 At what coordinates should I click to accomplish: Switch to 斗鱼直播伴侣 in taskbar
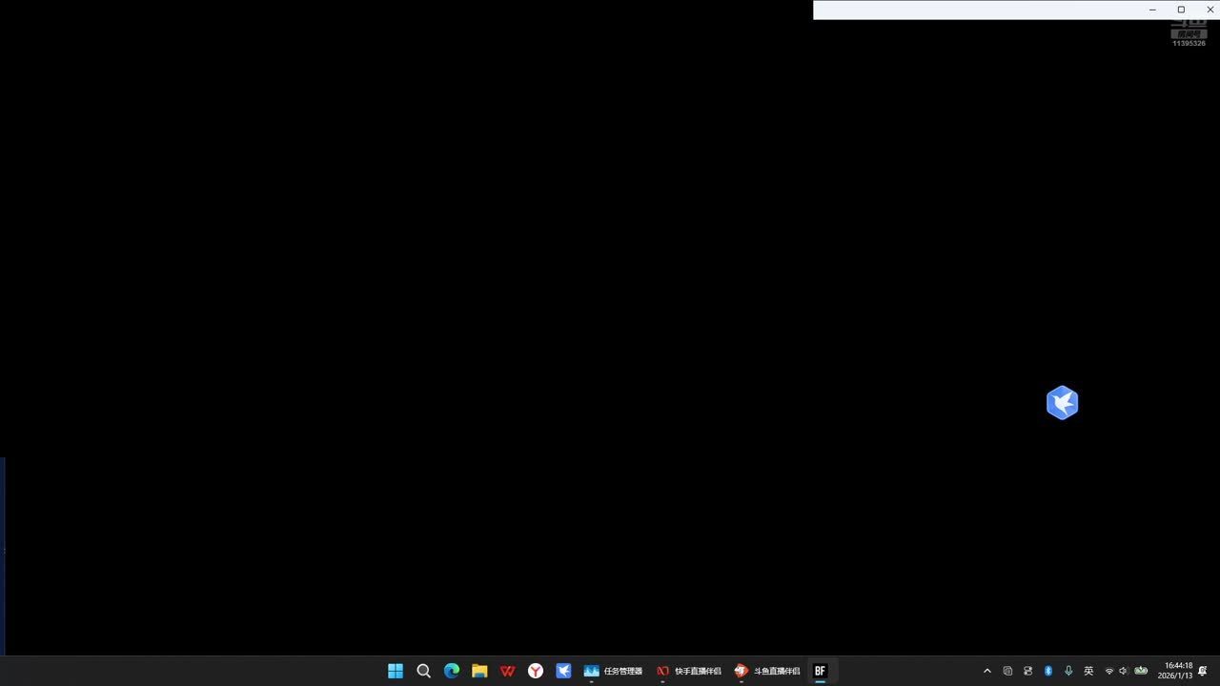(767, 671)
